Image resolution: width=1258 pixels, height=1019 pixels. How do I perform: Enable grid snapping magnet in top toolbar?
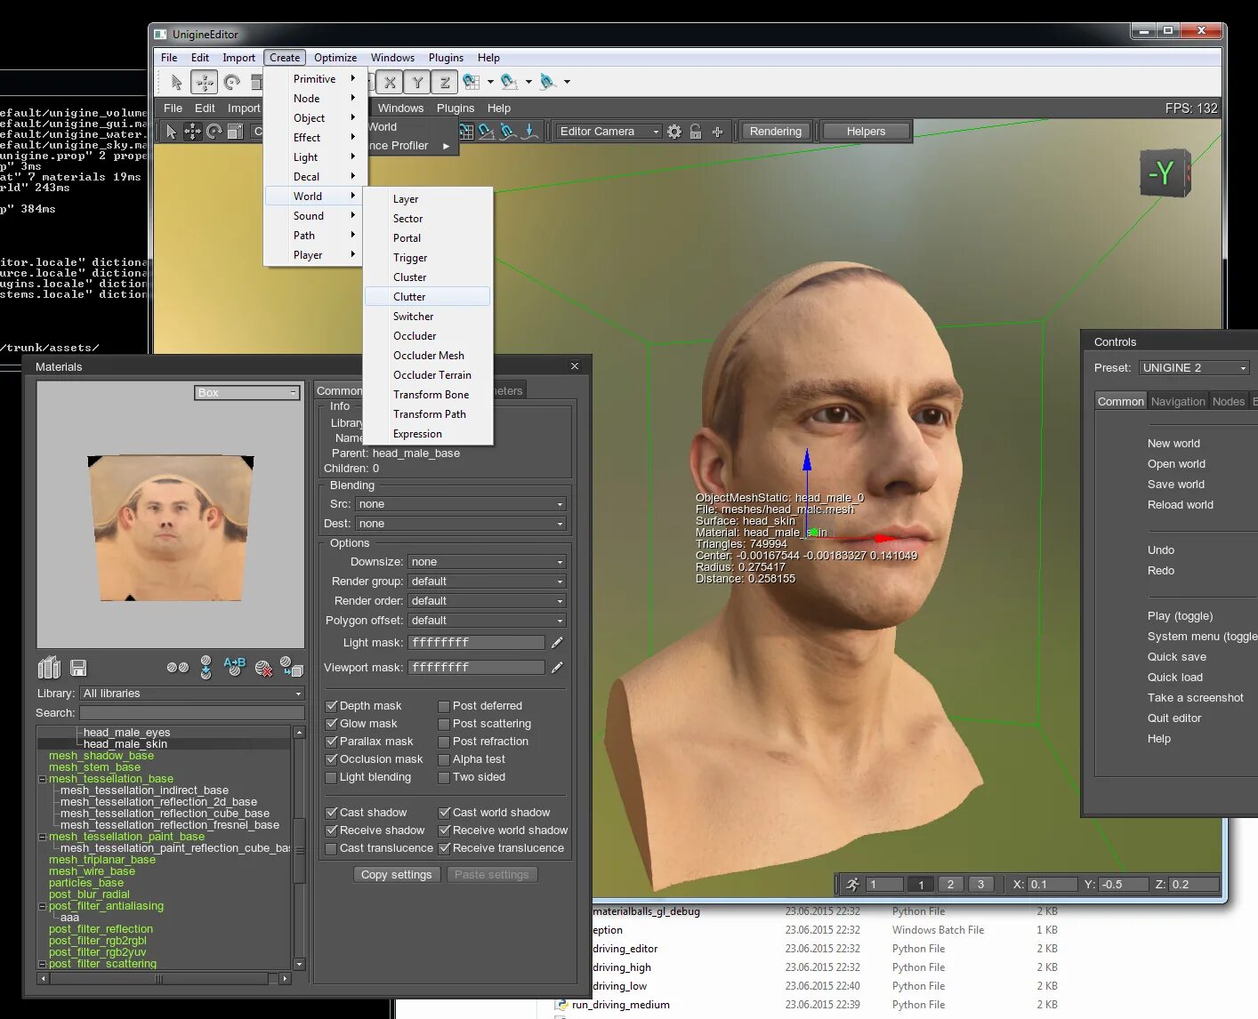tap(472, 82)
